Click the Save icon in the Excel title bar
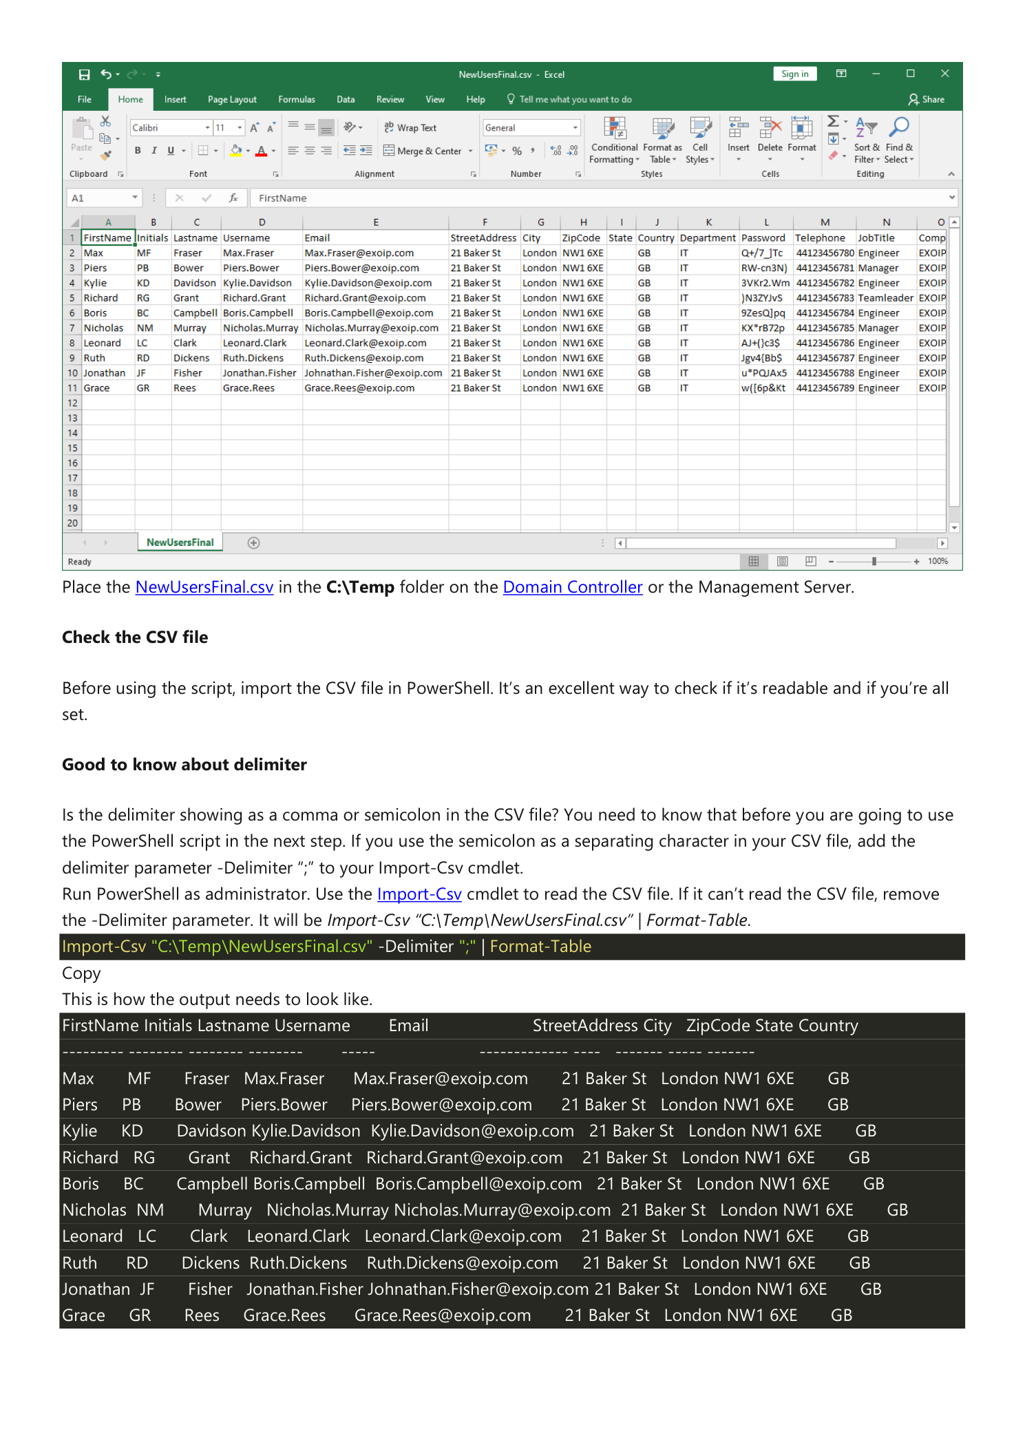Image resolution: width=1025 pixels, height=1449 pixels. click(x=84, y=74)
